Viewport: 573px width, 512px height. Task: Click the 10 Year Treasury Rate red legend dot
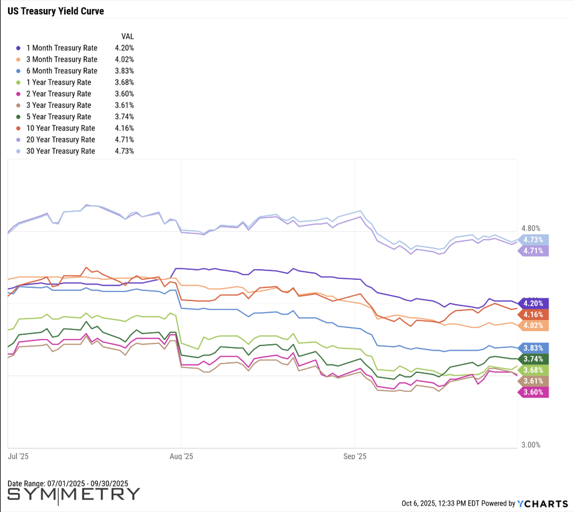pyautogui.click(x=18, y=128)
